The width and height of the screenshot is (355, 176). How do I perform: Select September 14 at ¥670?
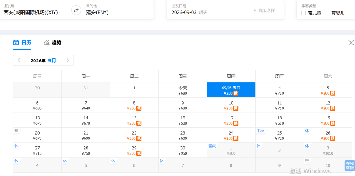click(86, 120)
